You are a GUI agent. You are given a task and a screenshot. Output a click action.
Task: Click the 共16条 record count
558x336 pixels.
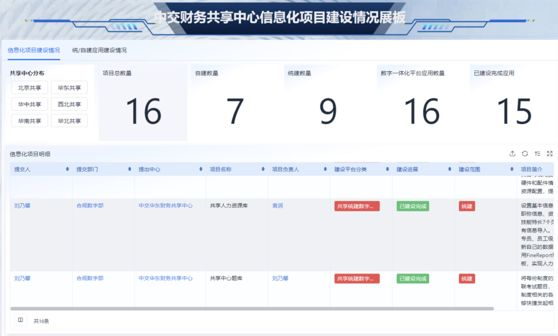point(42,321)
